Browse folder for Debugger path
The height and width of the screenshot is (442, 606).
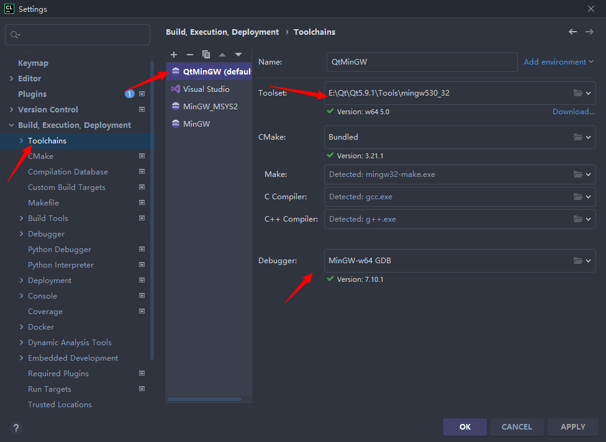point(578,260)
